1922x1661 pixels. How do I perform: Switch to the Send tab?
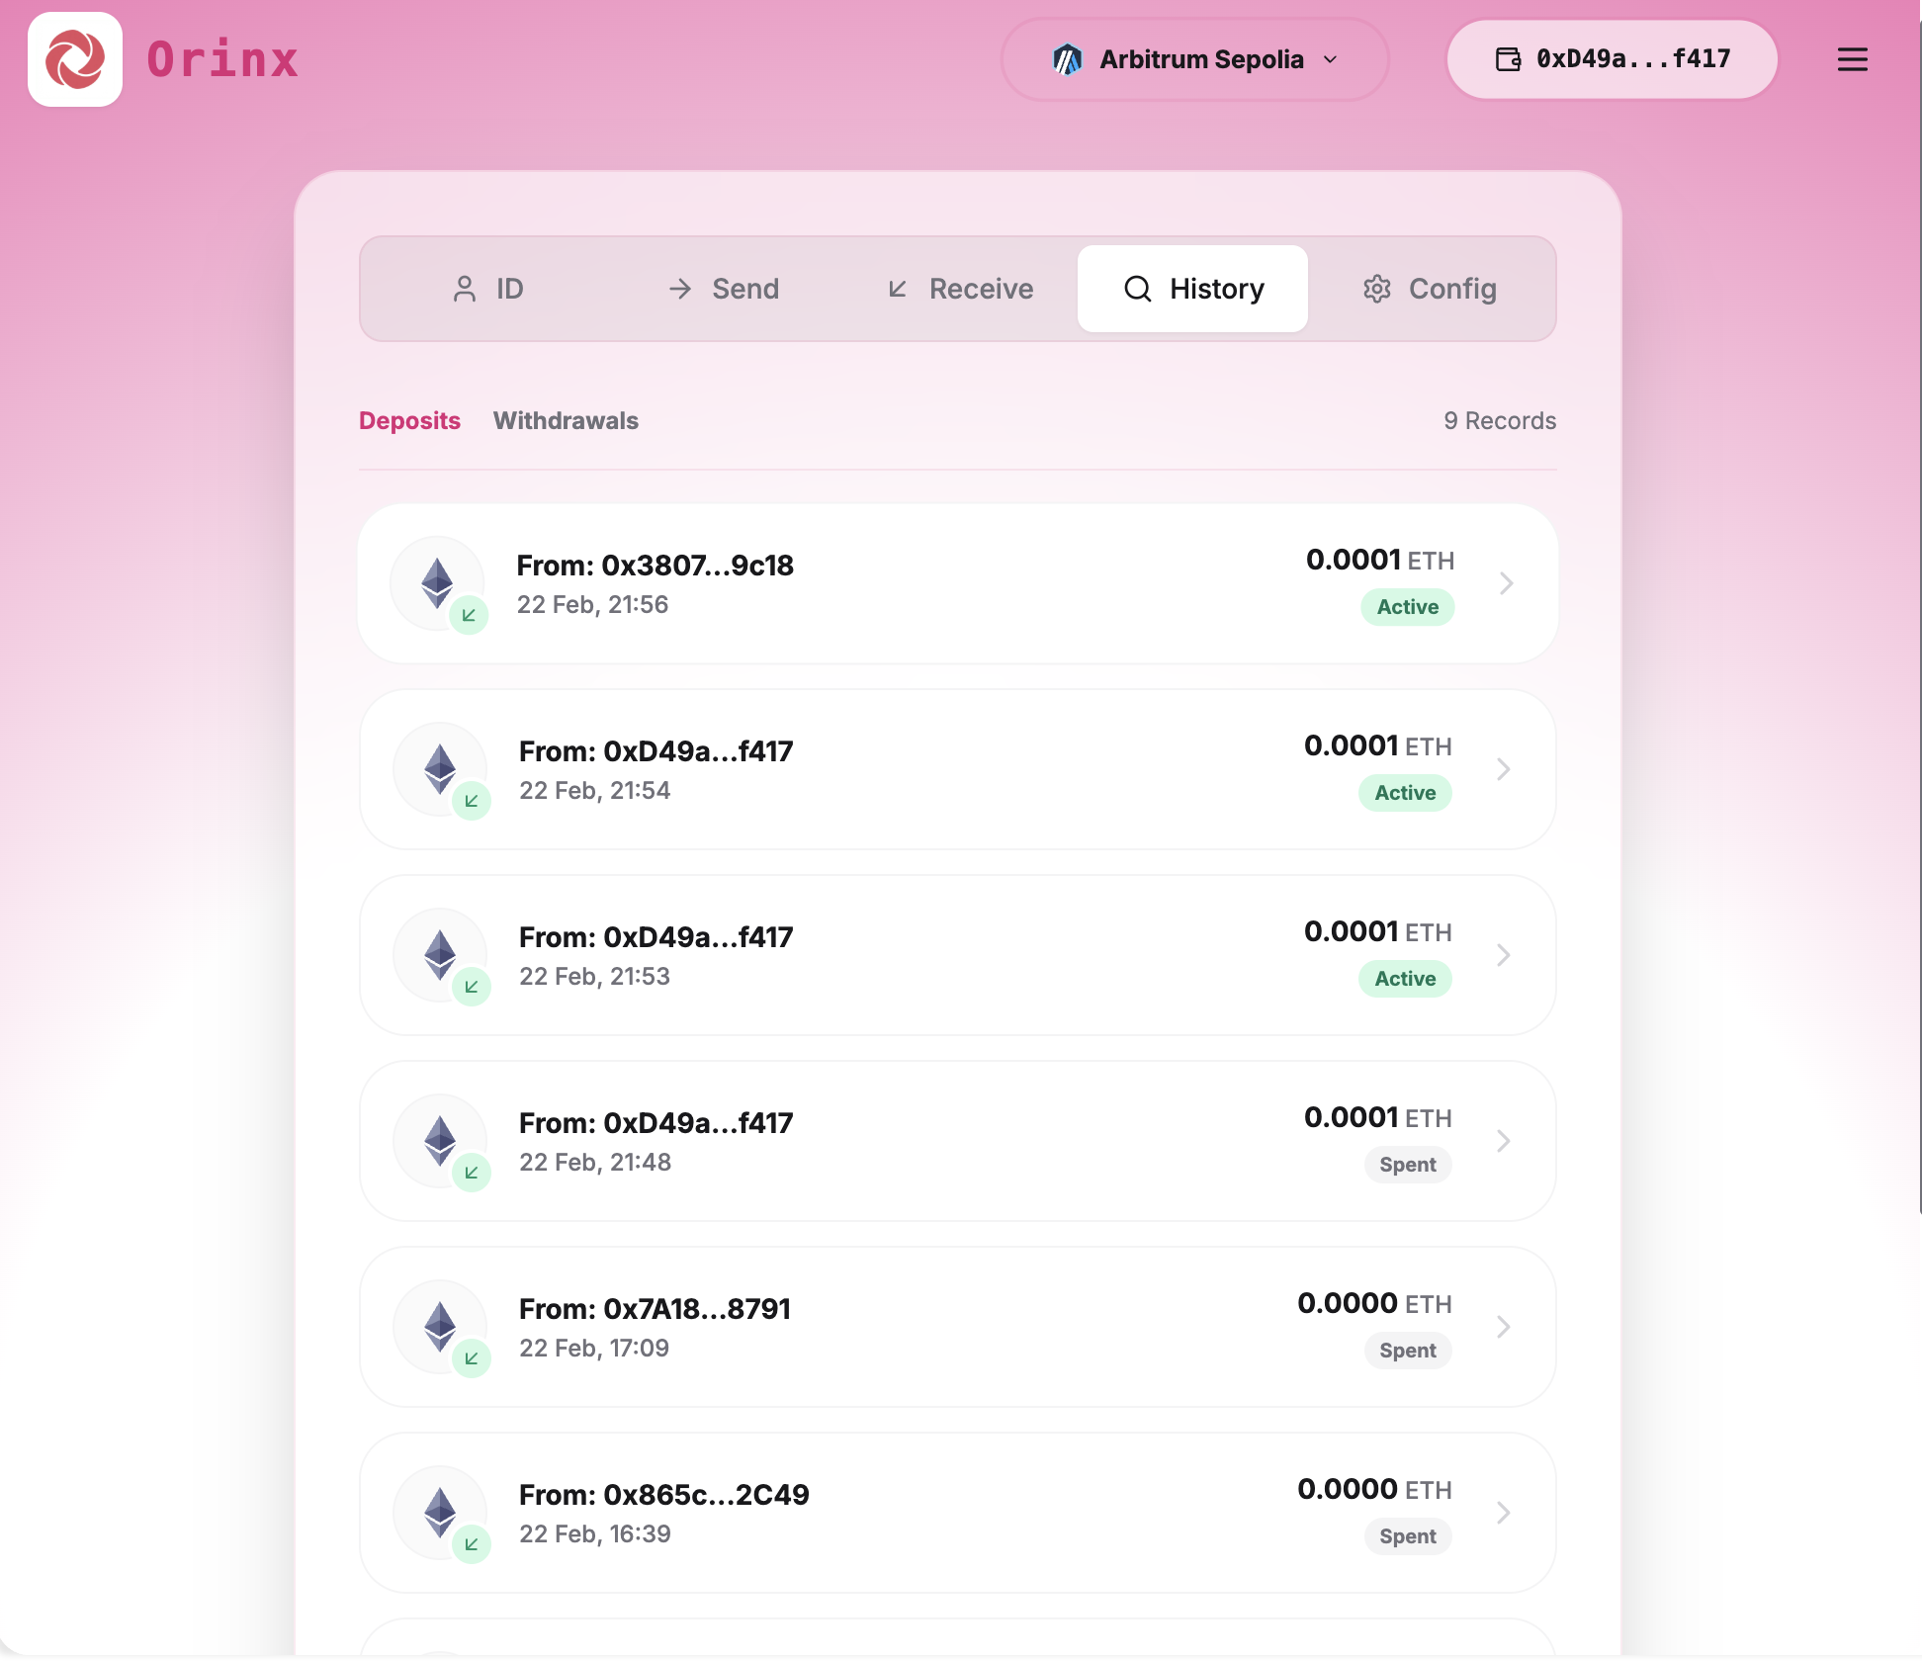[724, 289]
